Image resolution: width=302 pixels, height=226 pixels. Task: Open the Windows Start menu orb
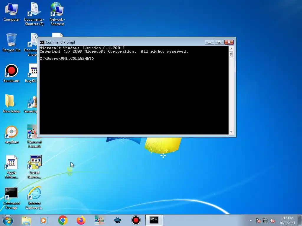8,220
